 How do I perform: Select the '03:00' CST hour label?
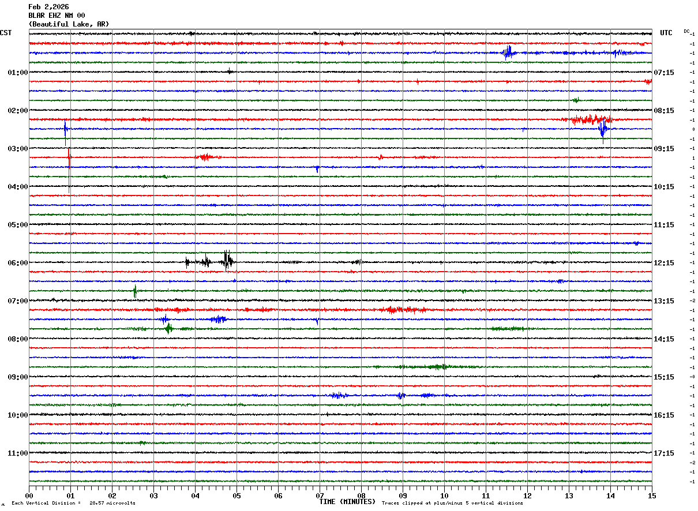coord(18,149)
